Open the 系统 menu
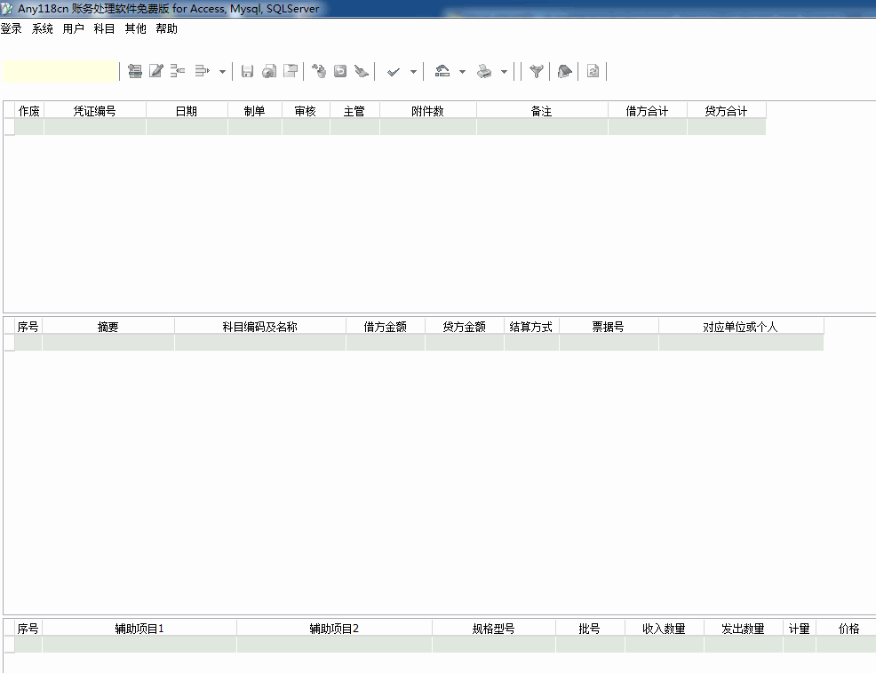The width and height of the screenshot is (876, 673). [42, 28]
